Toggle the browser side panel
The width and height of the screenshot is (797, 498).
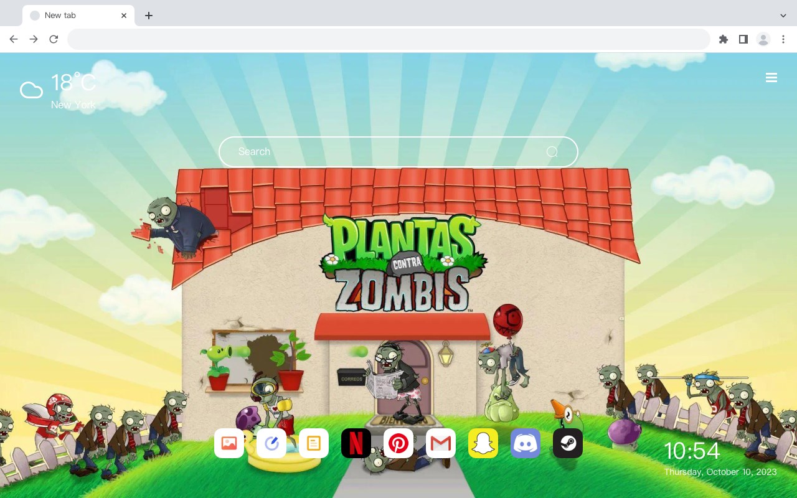[743, 39]
